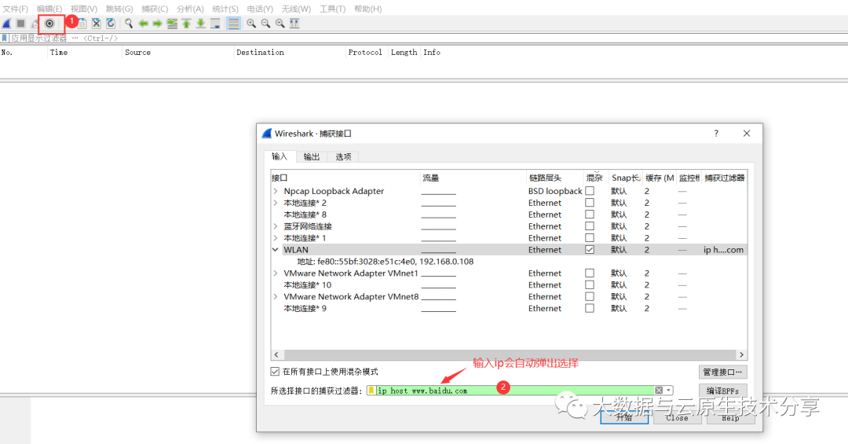The image size is (848, 444).
Task: Enable promiscuous mode for 蓝牙网络连接
Action: [x=590, y=226]
